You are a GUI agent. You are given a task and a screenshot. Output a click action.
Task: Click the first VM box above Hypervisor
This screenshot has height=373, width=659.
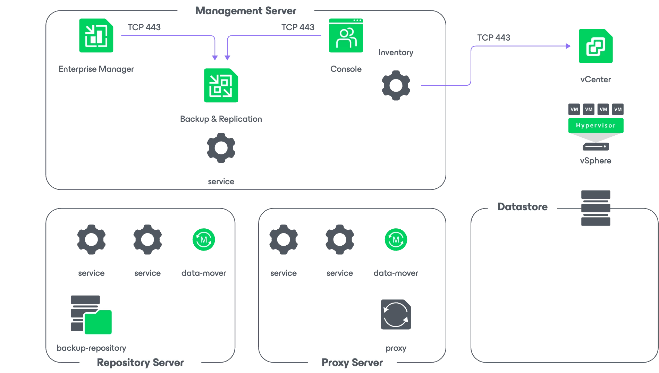(574, 109)
